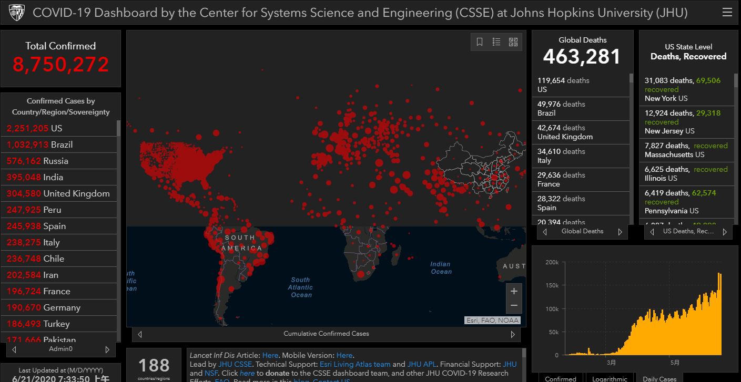Select the New Jersey US deaths entry
Viewport: 741px width, 382px height.
688,122
